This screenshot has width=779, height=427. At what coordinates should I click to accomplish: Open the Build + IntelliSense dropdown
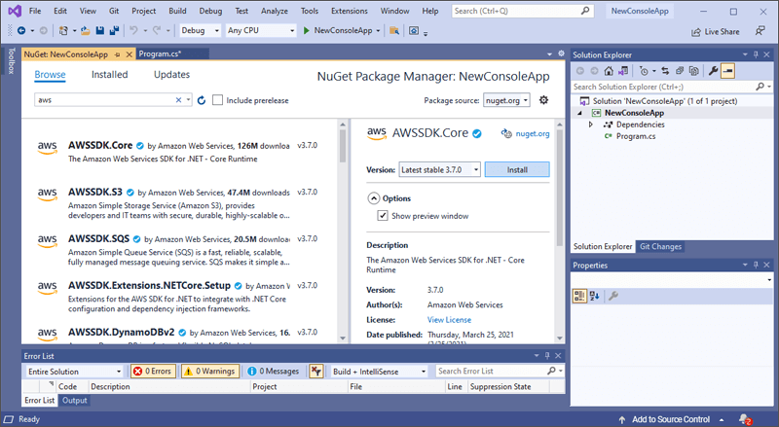pyautogui.click(x=380, y=372)
